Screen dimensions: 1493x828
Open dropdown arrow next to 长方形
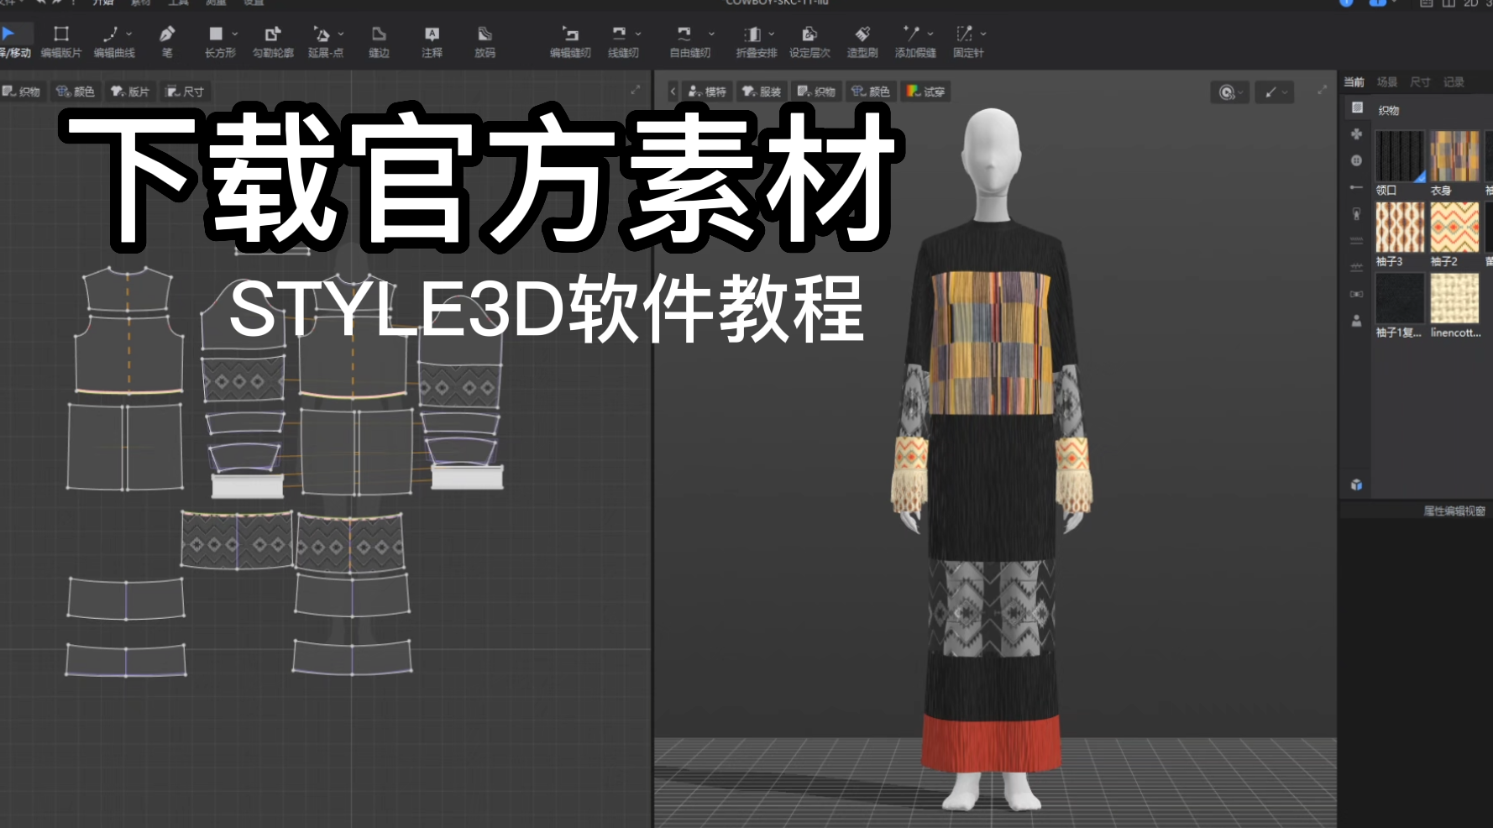point(234,34)
